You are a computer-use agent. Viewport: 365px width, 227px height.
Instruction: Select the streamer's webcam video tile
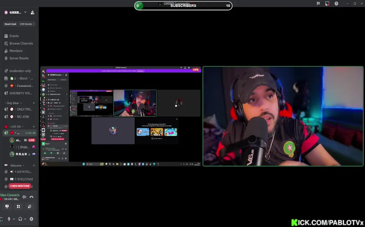tap(283, 116)
